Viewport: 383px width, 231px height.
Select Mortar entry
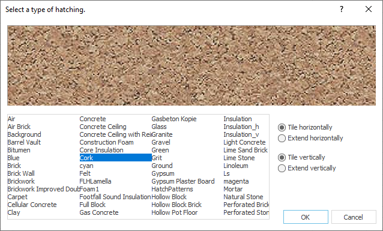(x=233, y=189)
